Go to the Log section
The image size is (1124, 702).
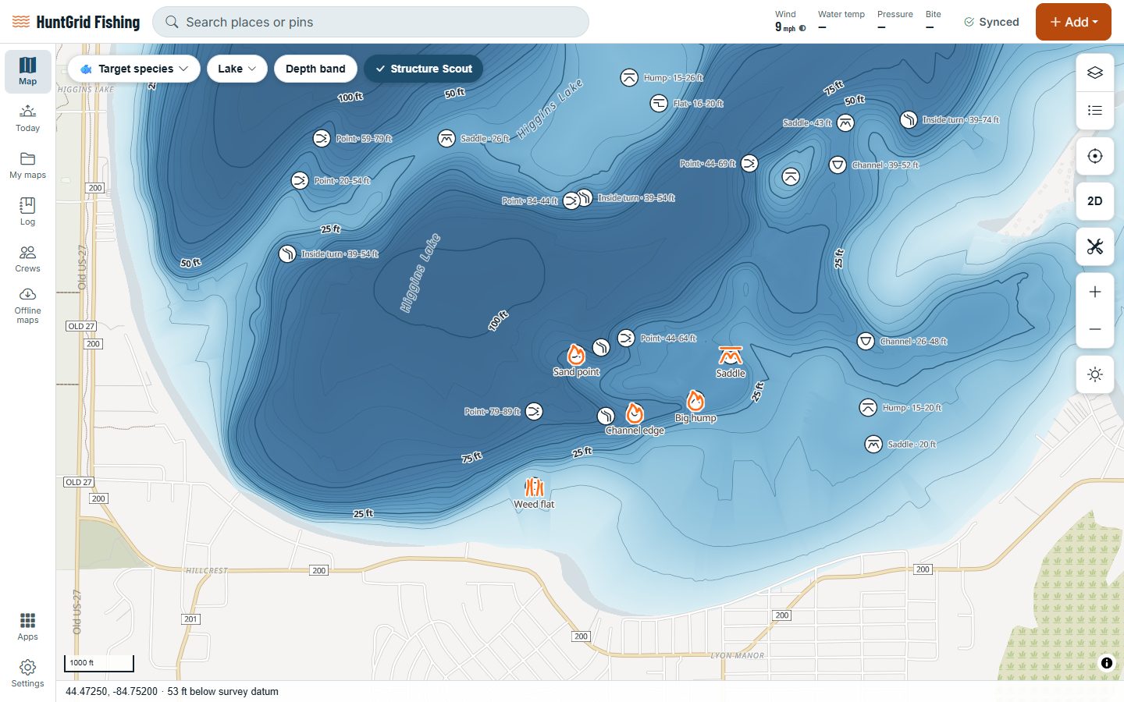tap(27, 211)
